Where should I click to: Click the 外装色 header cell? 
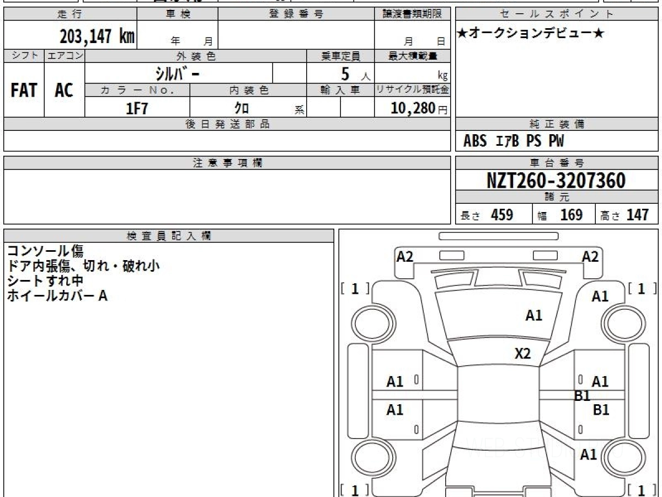[196, 56]
